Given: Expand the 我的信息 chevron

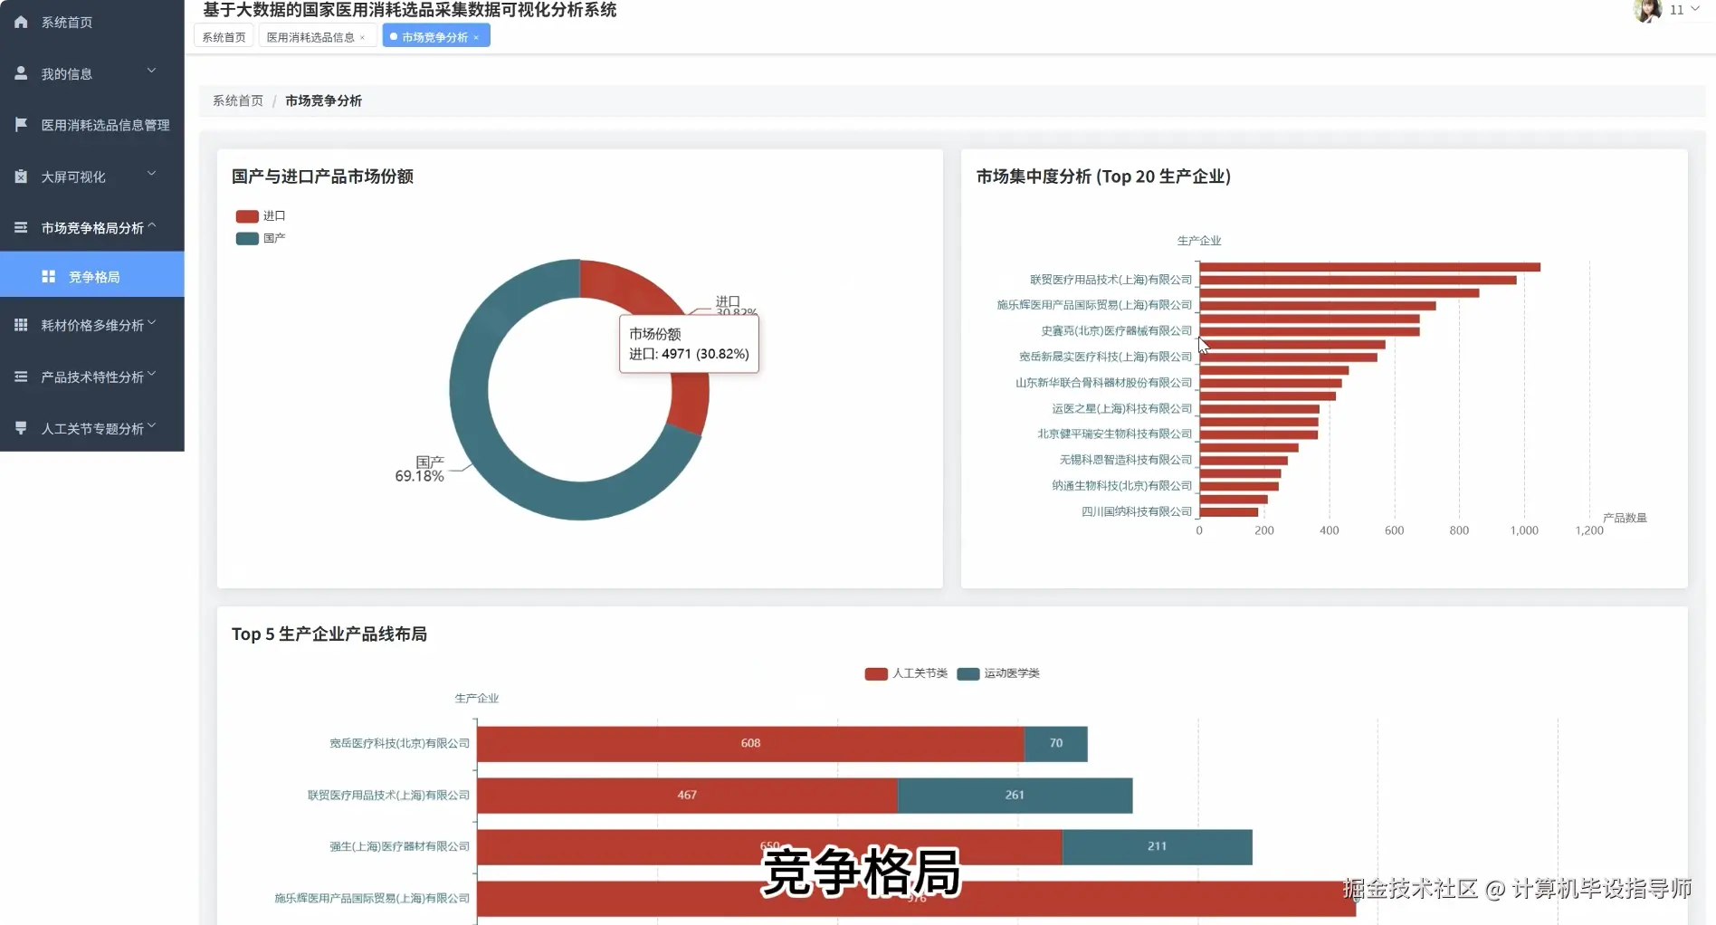Looking at the screenshot, I should coord(151,71).
